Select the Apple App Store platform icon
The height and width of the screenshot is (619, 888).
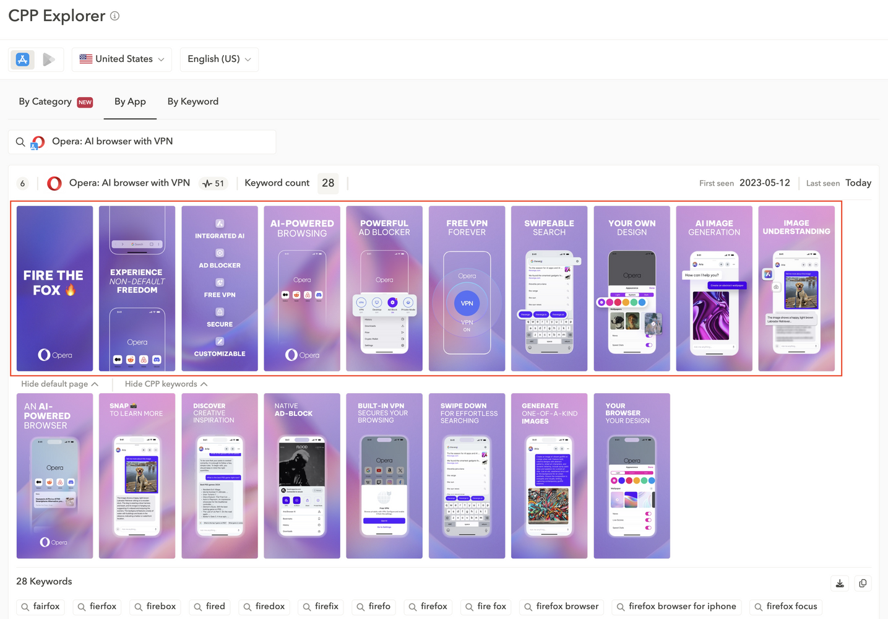pyautogui.click(x=23, y=59)
